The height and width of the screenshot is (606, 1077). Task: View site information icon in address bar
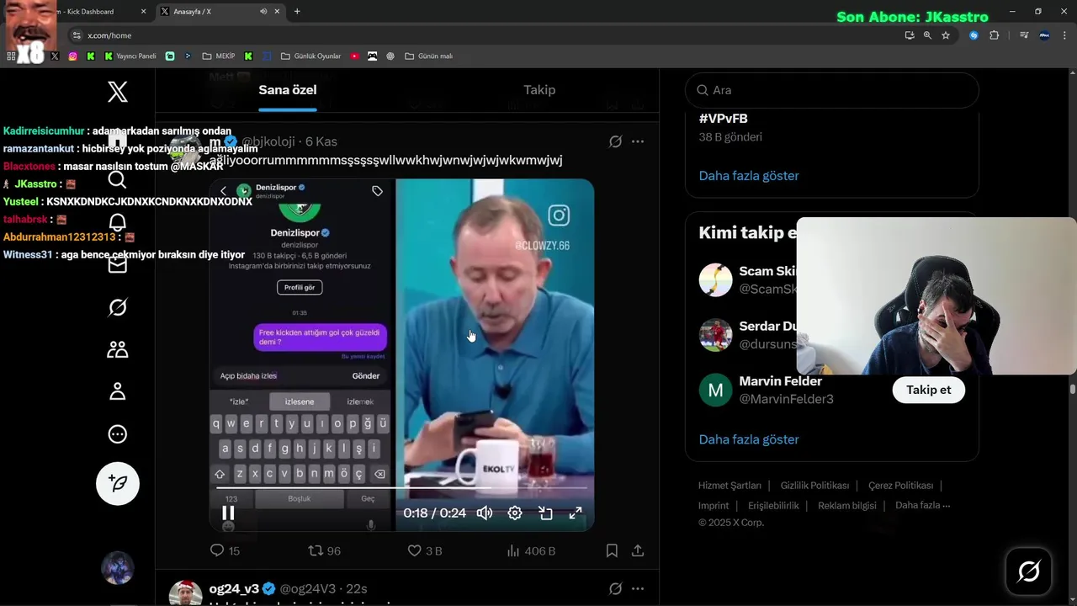pos(77,35)
